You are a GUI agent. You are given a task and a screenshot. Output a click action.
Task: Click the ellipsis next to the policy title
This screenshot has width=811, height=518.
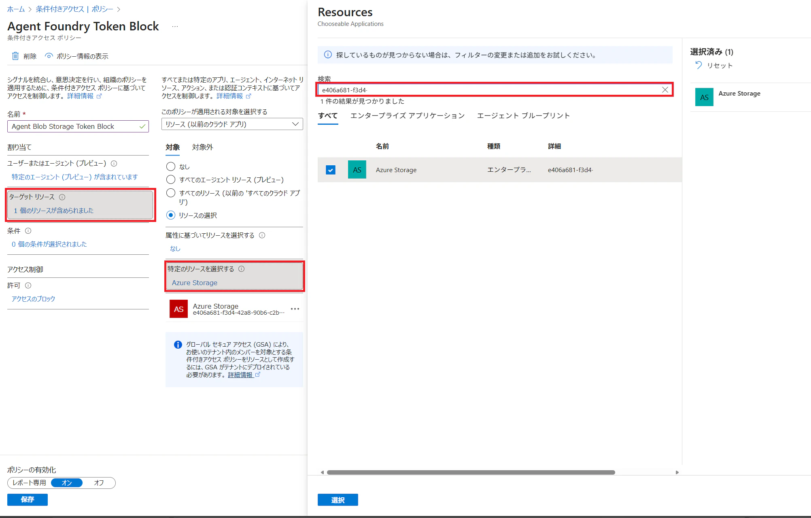click(175, 27)
